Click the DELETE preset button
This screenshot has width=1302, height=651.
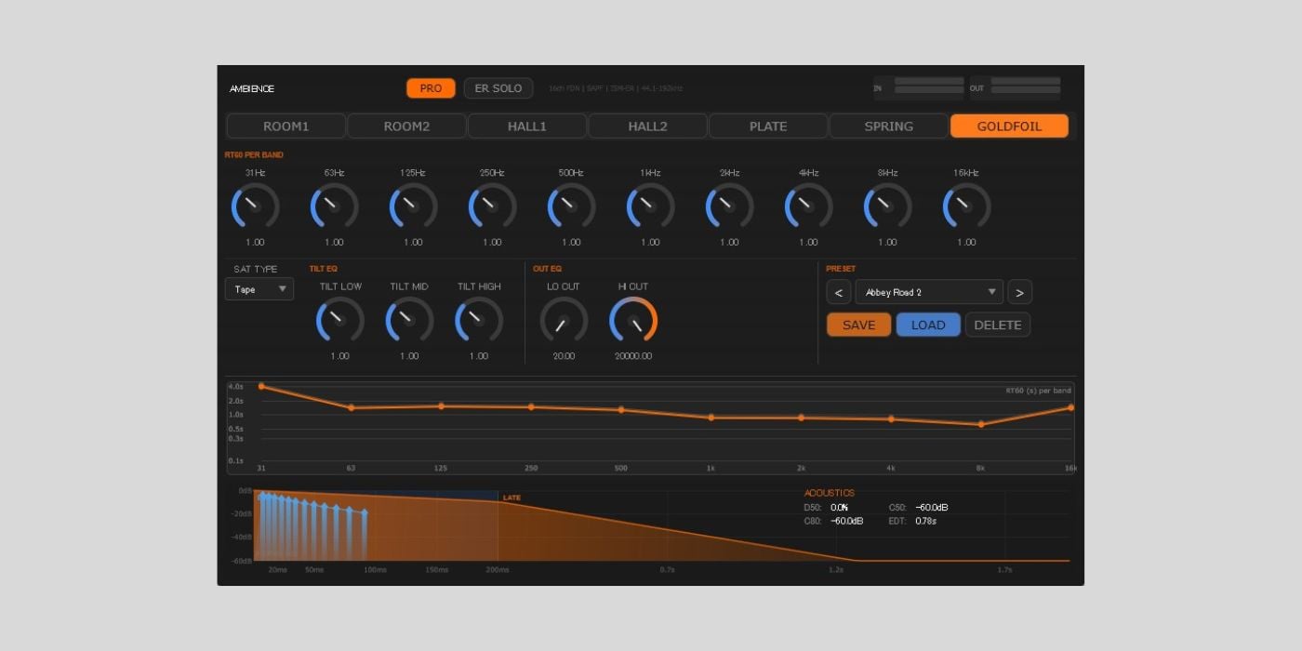pyautogui.click(x=998, y=325)
